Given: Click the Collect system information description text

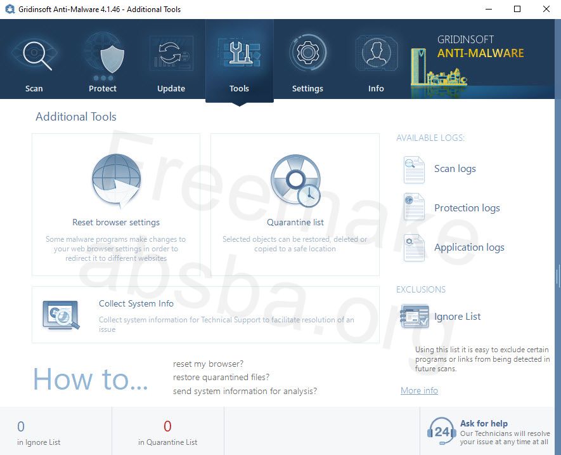Looking at the screenshot, I should [x=226, y=324].
